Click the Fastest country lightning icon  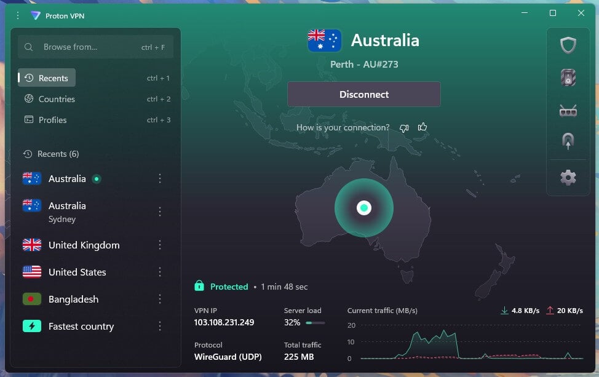[x=32, y=326]
